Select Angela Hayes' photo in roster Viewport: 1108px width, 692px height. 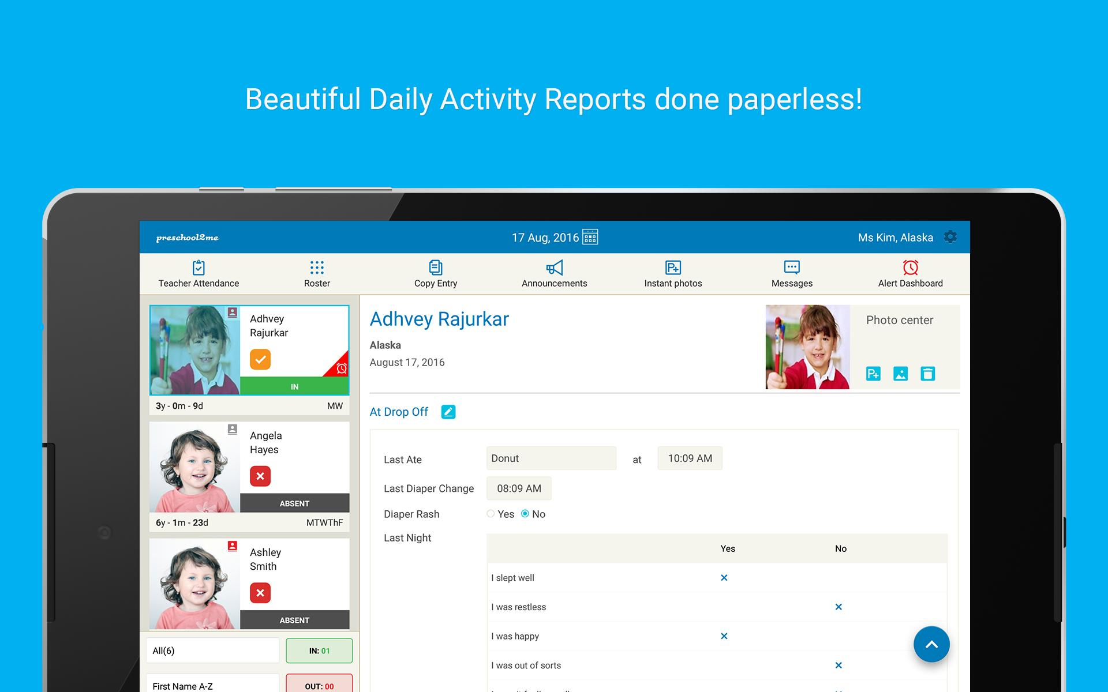[195, 467]
